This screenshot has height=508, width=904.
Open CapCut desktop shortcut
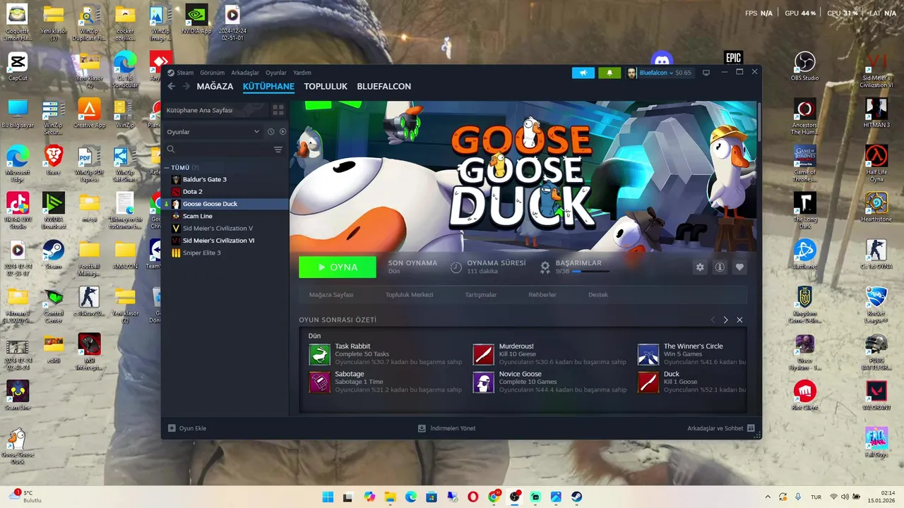18,66
